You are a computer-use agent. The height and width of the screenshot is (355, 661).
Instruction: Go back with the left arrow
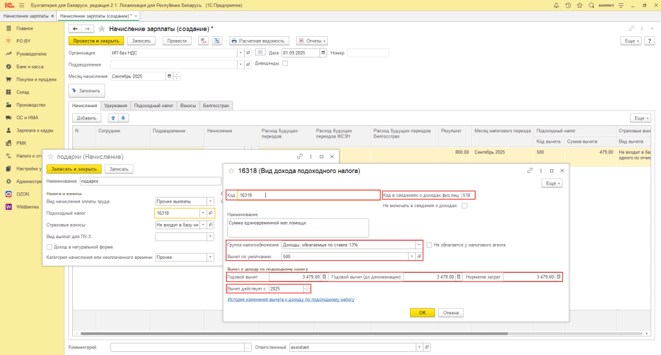coord(75,28)
